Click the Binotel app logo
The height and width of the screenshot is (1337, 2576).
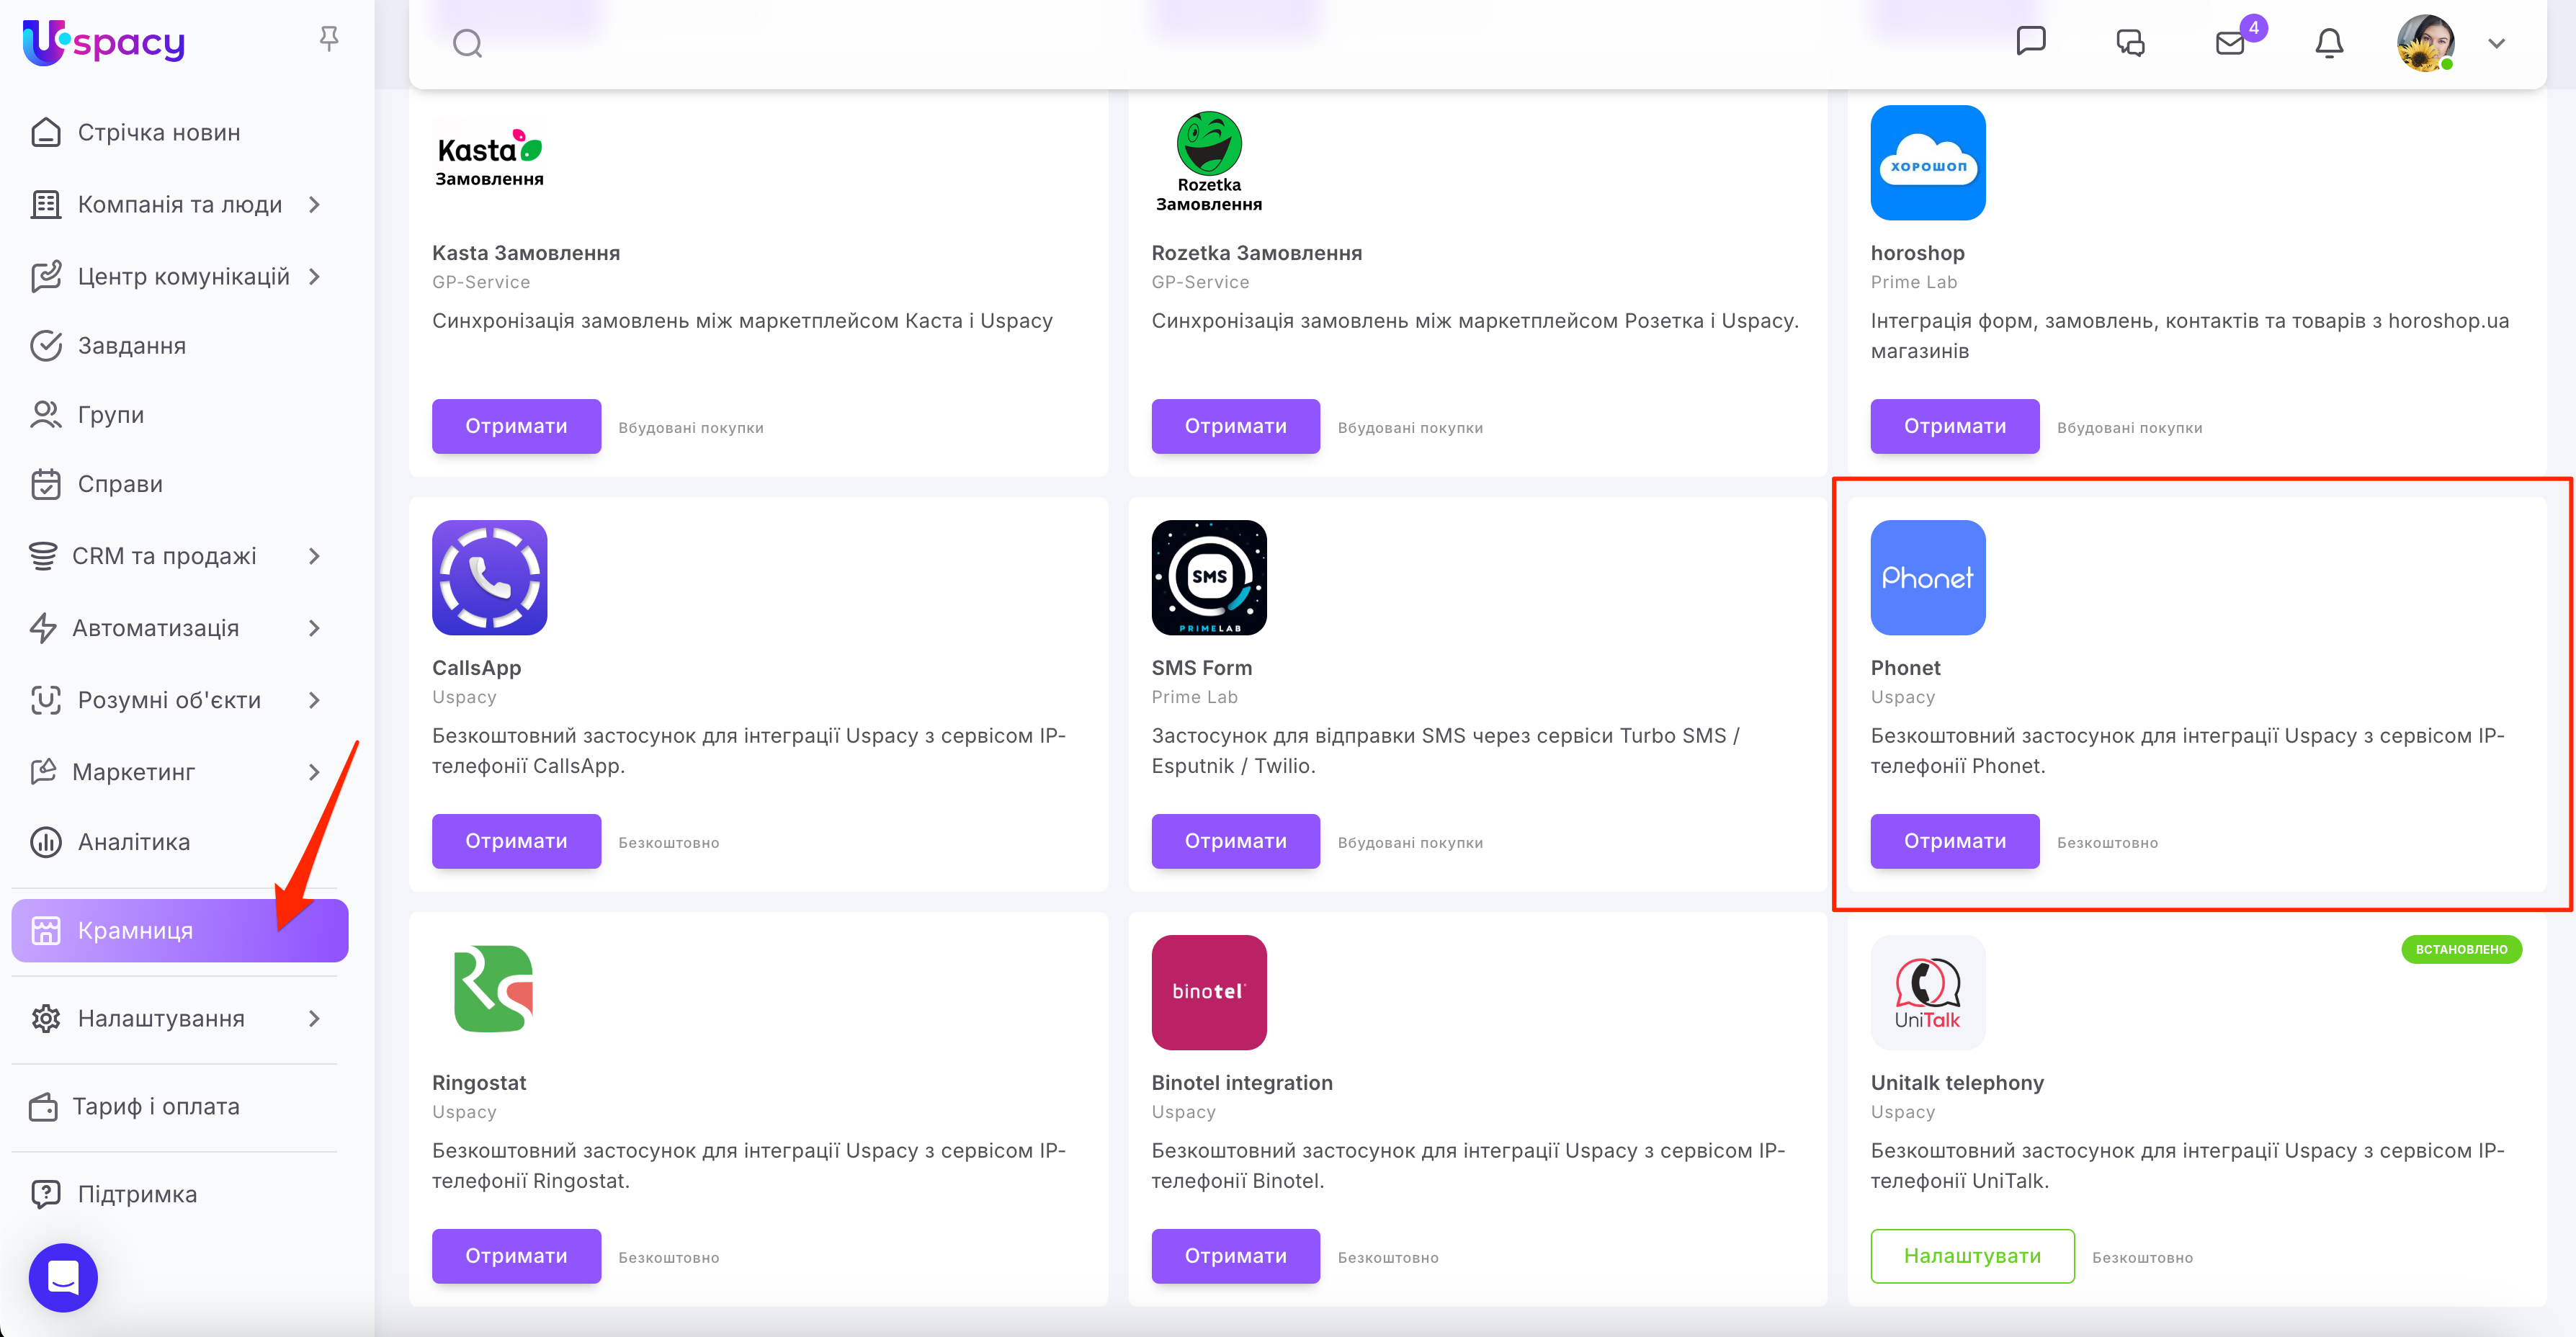(1208, 992)
